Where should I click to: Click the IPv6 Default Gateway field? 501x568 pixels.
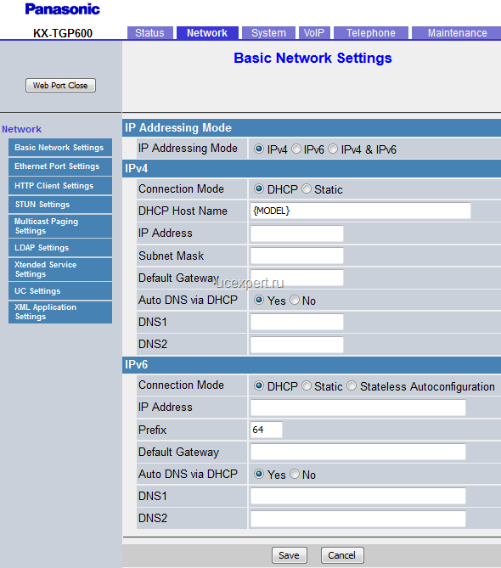coord(357,452)
